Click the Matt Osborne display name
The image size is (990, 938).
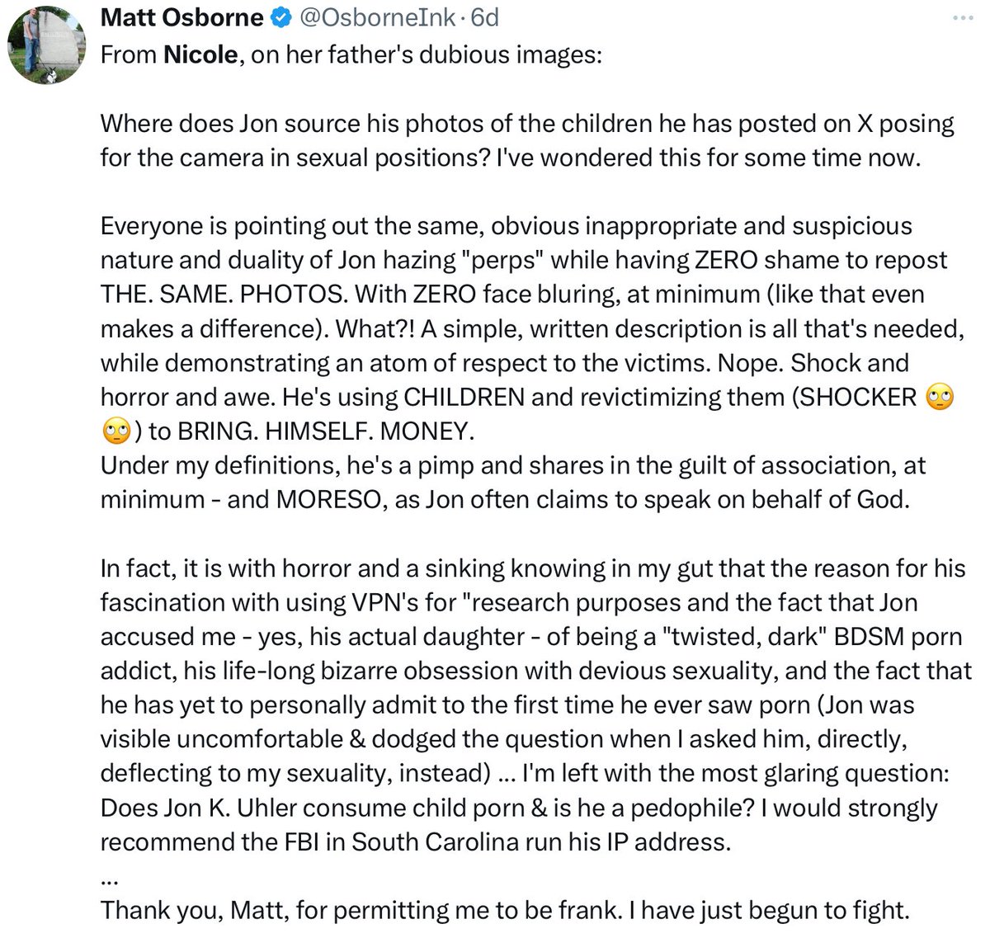[182, 18]
